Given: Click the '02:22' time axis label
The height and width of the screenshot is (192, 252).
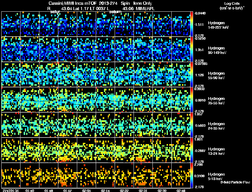Looking at the screenshot, I should pos(124,190).
